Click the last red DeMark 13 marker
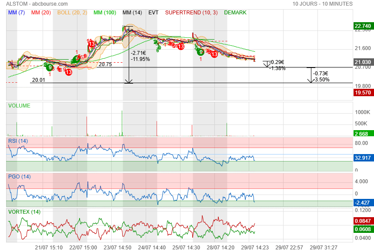This screenshot has height=252, width=374. click(x=214, y=54)
